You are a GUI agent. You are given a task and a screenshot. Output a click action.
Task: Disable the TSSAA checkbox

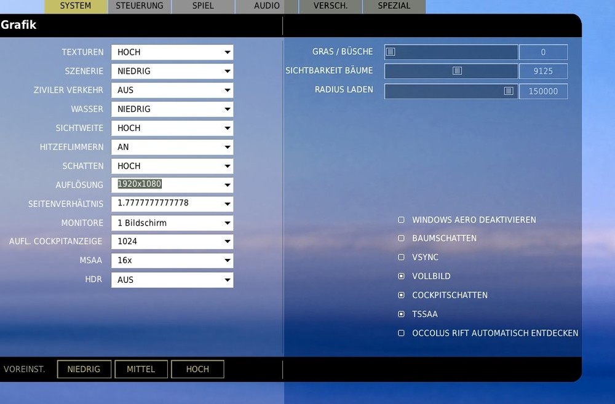(x=401, y=314)
